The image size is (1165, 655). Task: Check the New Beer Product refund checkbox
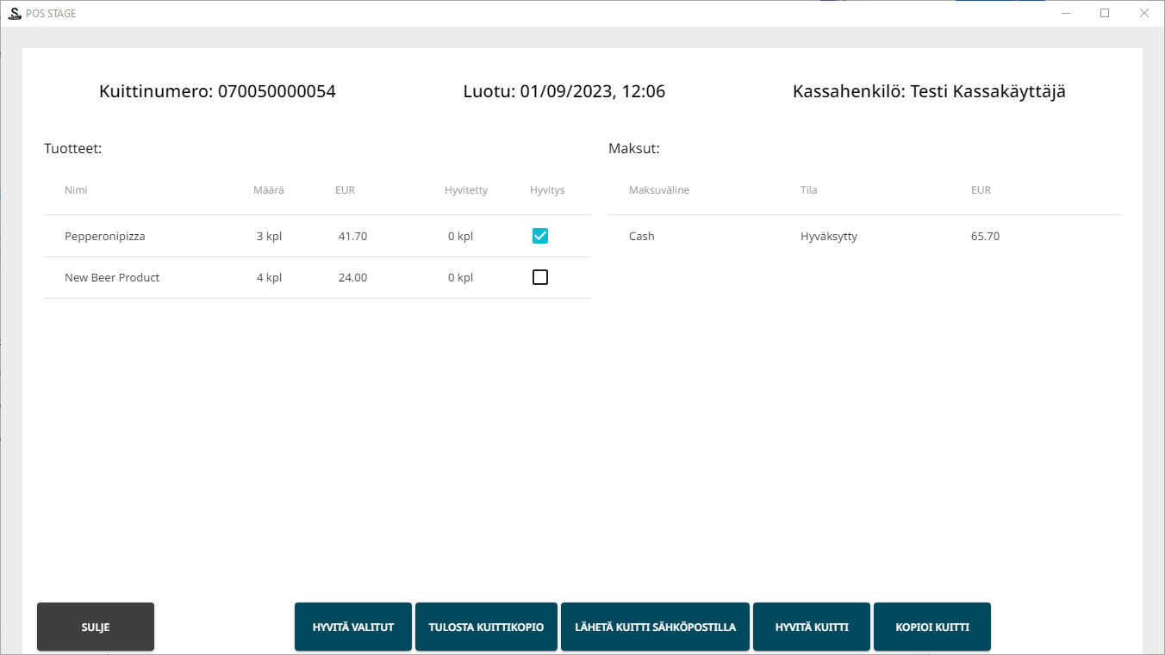tap(540, 277)
